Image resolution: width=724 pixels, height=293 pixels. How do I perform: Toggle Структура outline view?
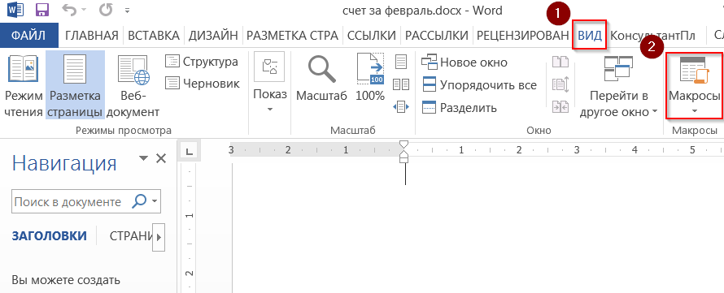tap(202, 61)
